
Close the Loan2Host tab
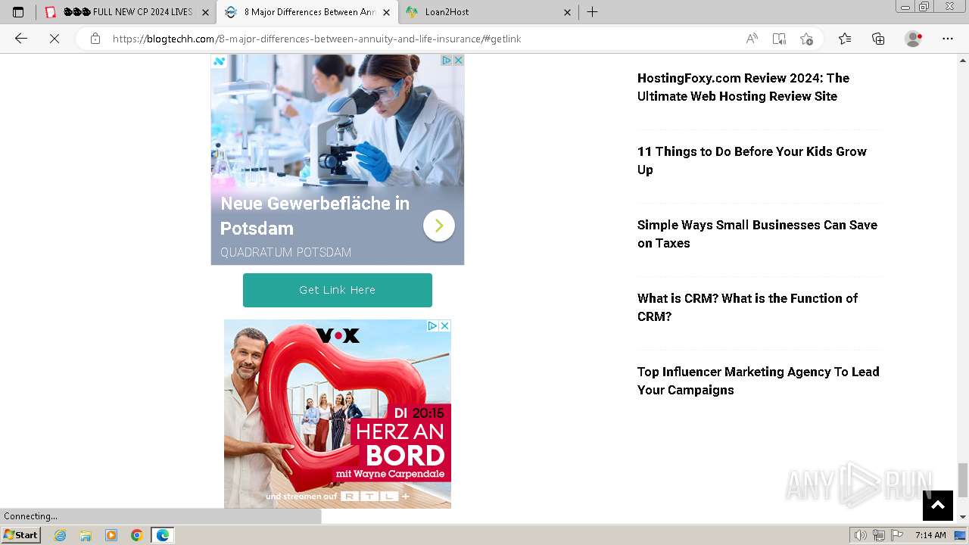pyautogui.click(x=567, y=12)
